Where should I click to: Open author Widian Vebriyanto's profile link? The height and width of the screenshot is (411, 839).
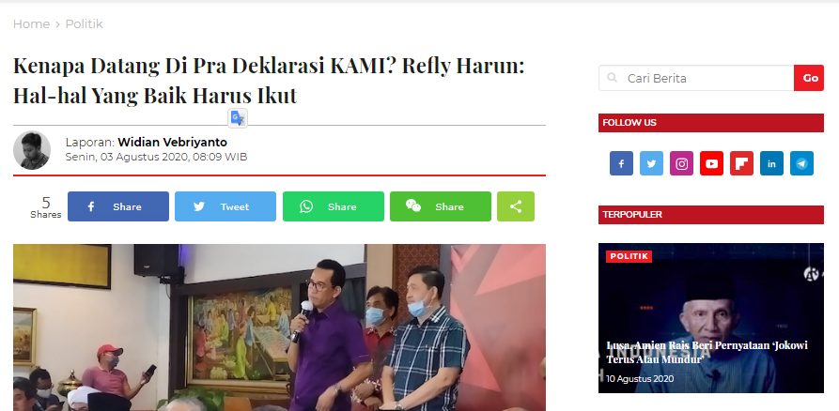tap(172, 143)
